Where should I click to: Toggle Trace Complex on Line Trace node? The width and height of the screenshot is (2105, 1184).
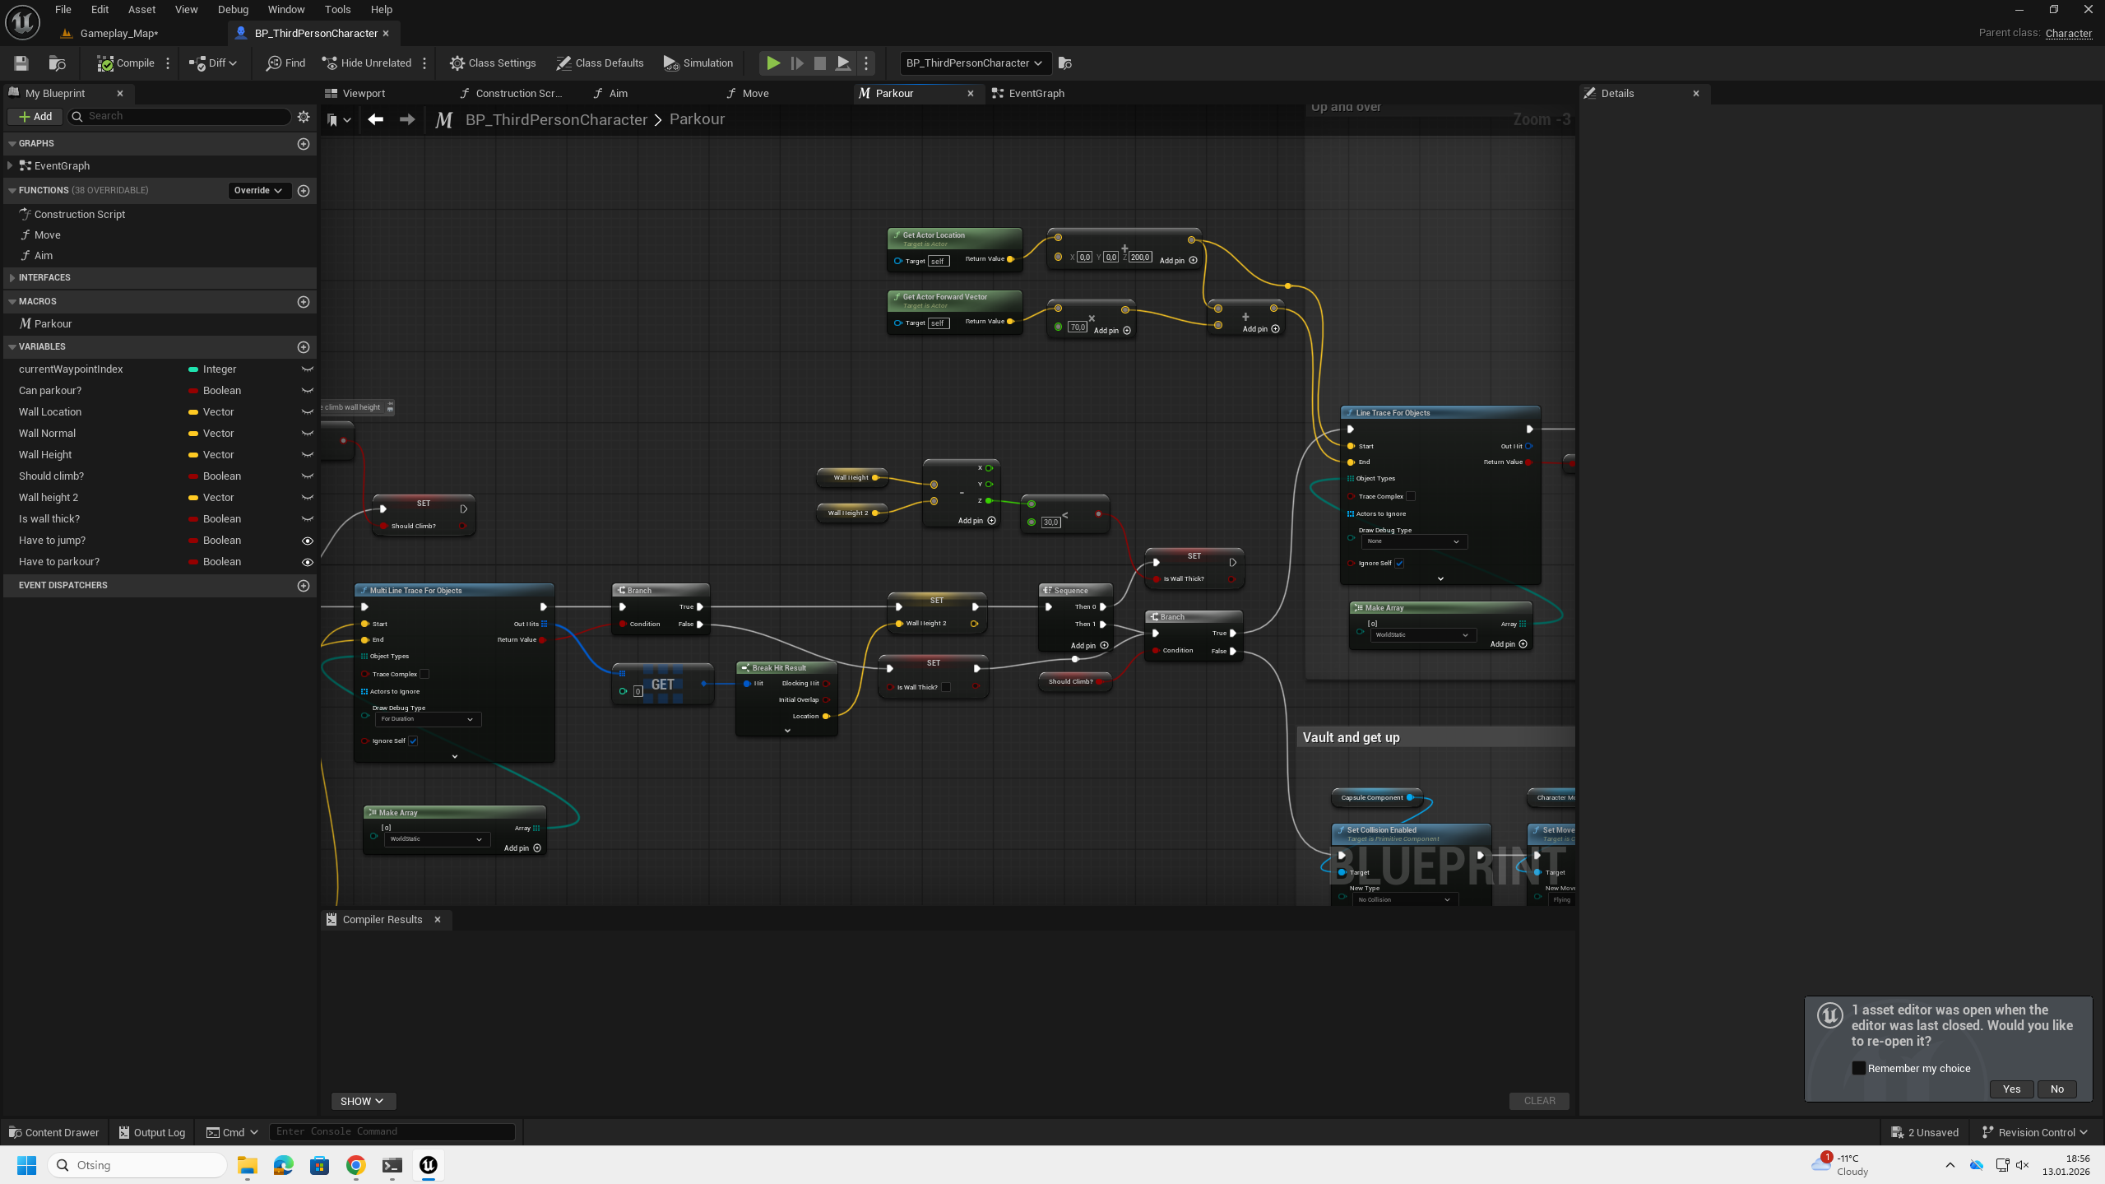pos(1411,496)
